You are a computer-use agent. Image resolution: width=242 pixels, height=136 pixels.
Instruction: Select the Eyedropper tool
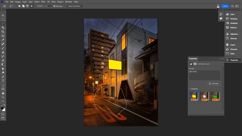(3, 40)
